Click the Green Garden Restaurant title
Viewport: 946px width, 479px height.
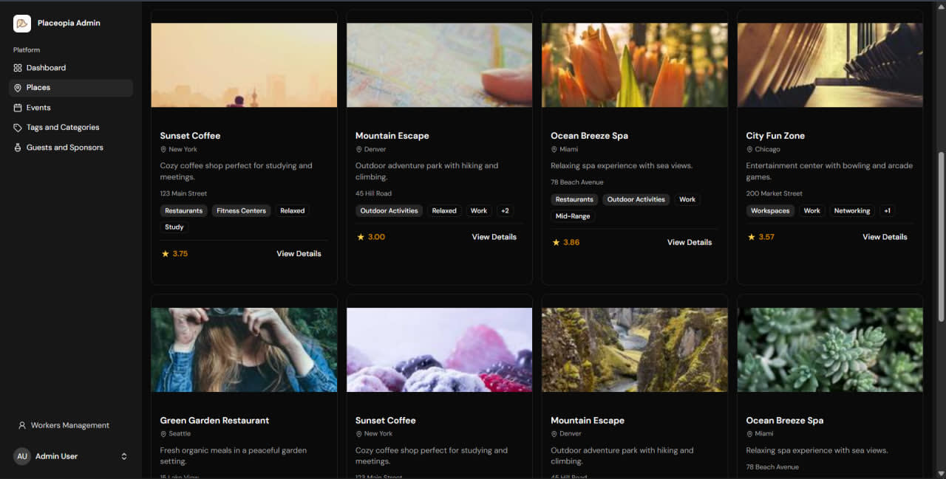214,421
